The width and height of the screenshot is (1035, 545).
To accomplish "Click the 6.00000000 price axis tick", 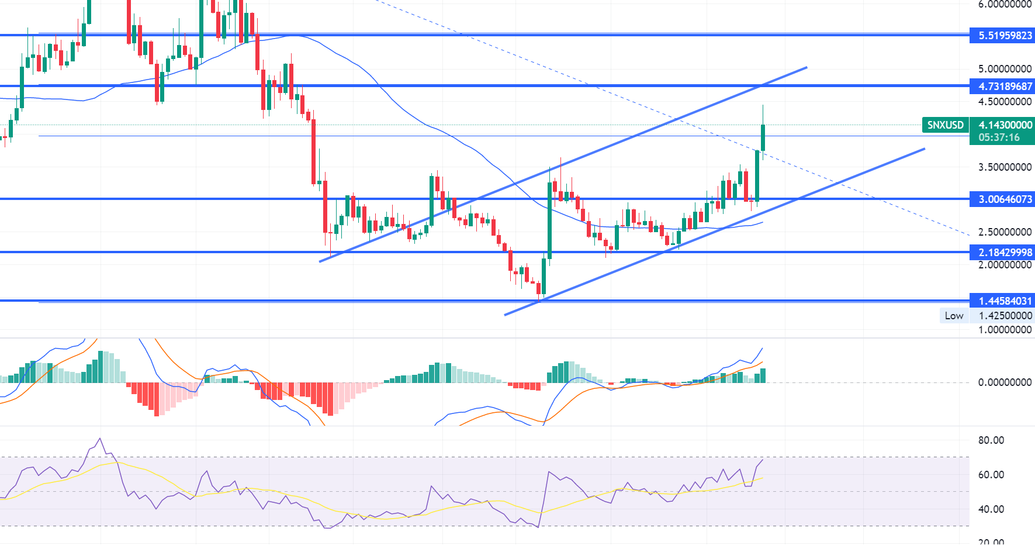I will tap(1005, 5).
